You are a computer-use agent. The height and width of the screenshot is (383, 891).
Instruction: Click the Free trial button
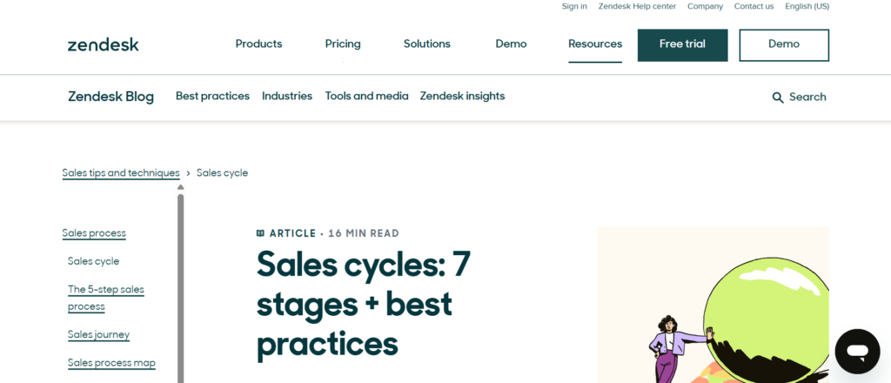[x=682, y=44]
